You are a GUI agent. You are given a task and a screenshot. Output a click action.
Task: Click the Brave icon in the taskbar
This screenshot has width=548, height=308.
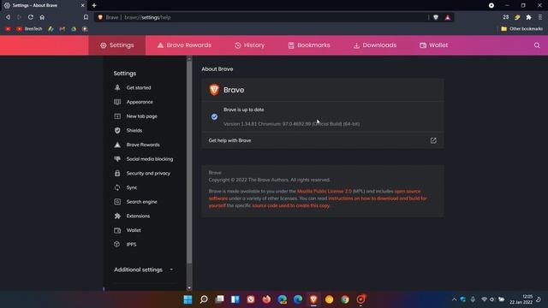tap(313, 299)
